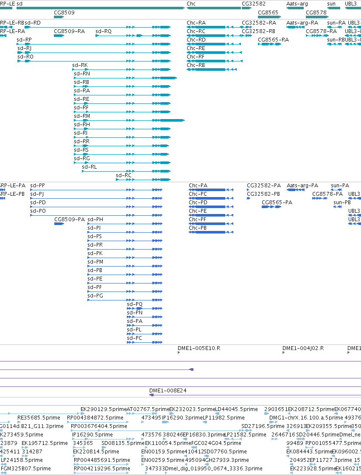The width and height of the screenshot is (361, 475).
Task: Click the Chc gene label in the top track
Action: 191,4
